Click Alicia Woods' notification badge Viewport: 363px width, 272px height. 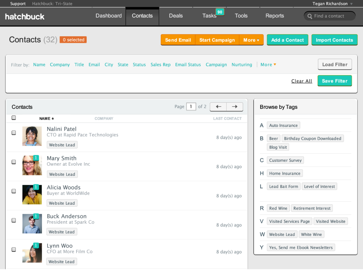[36, 187]
